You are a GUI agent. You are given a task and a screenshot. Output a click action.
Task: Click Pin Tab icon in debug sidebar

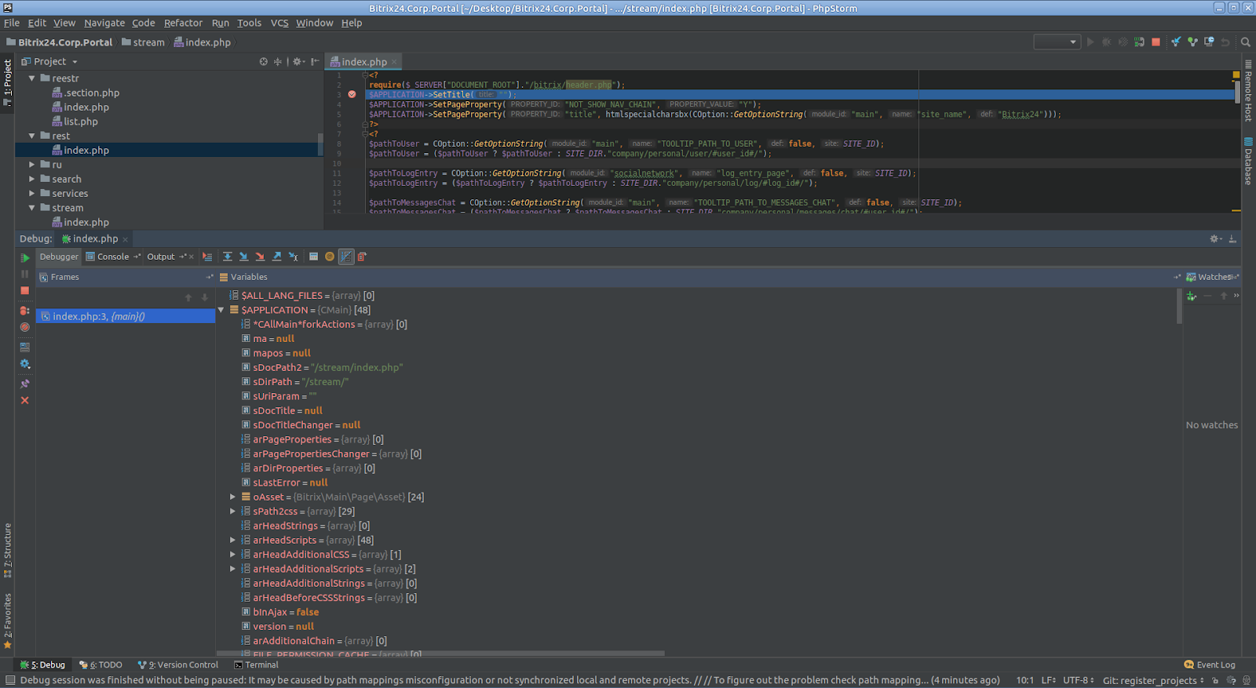[25, 384]
